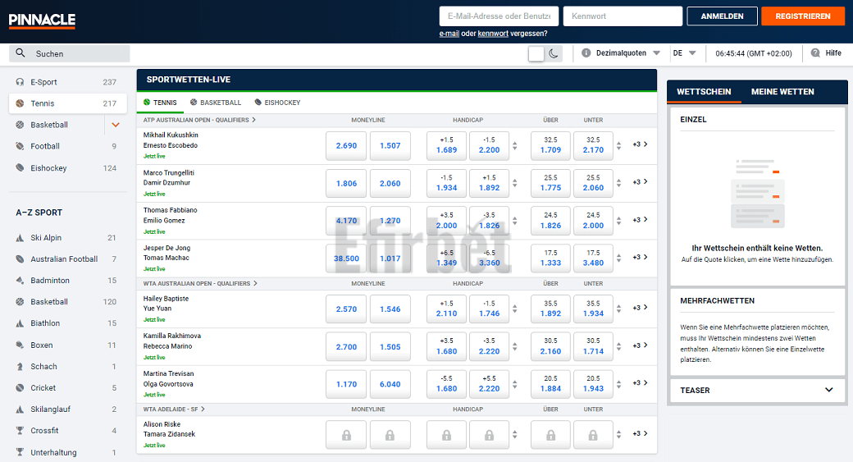853x462 pixels.
Task: Click the first locked handicap padlock for Riske match
Action: [446, 435]
